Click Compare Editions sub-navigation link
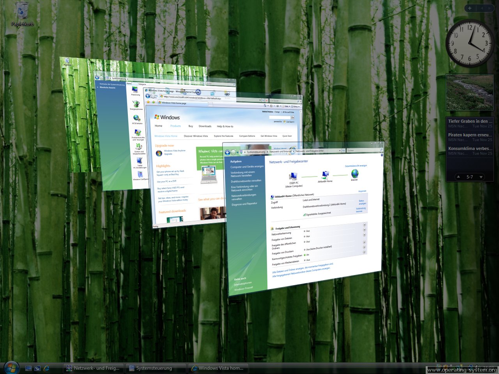This screenshot has width=499, height=374. 247,136
